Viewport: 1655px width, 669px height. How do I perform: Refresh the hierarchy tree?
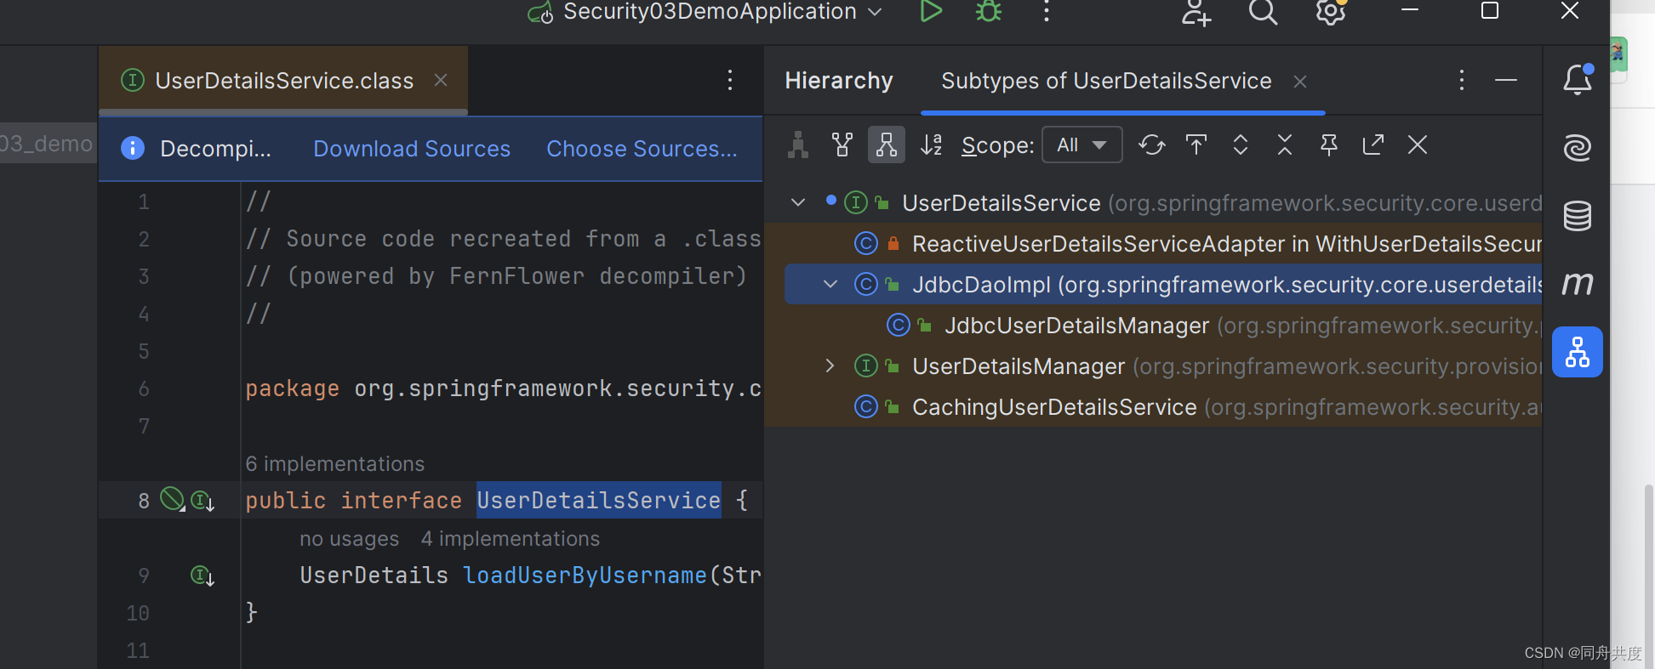[1152, 145]
